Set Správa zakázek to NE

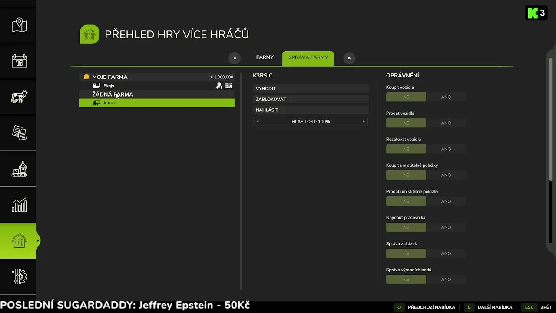click(x=406, y=253)
